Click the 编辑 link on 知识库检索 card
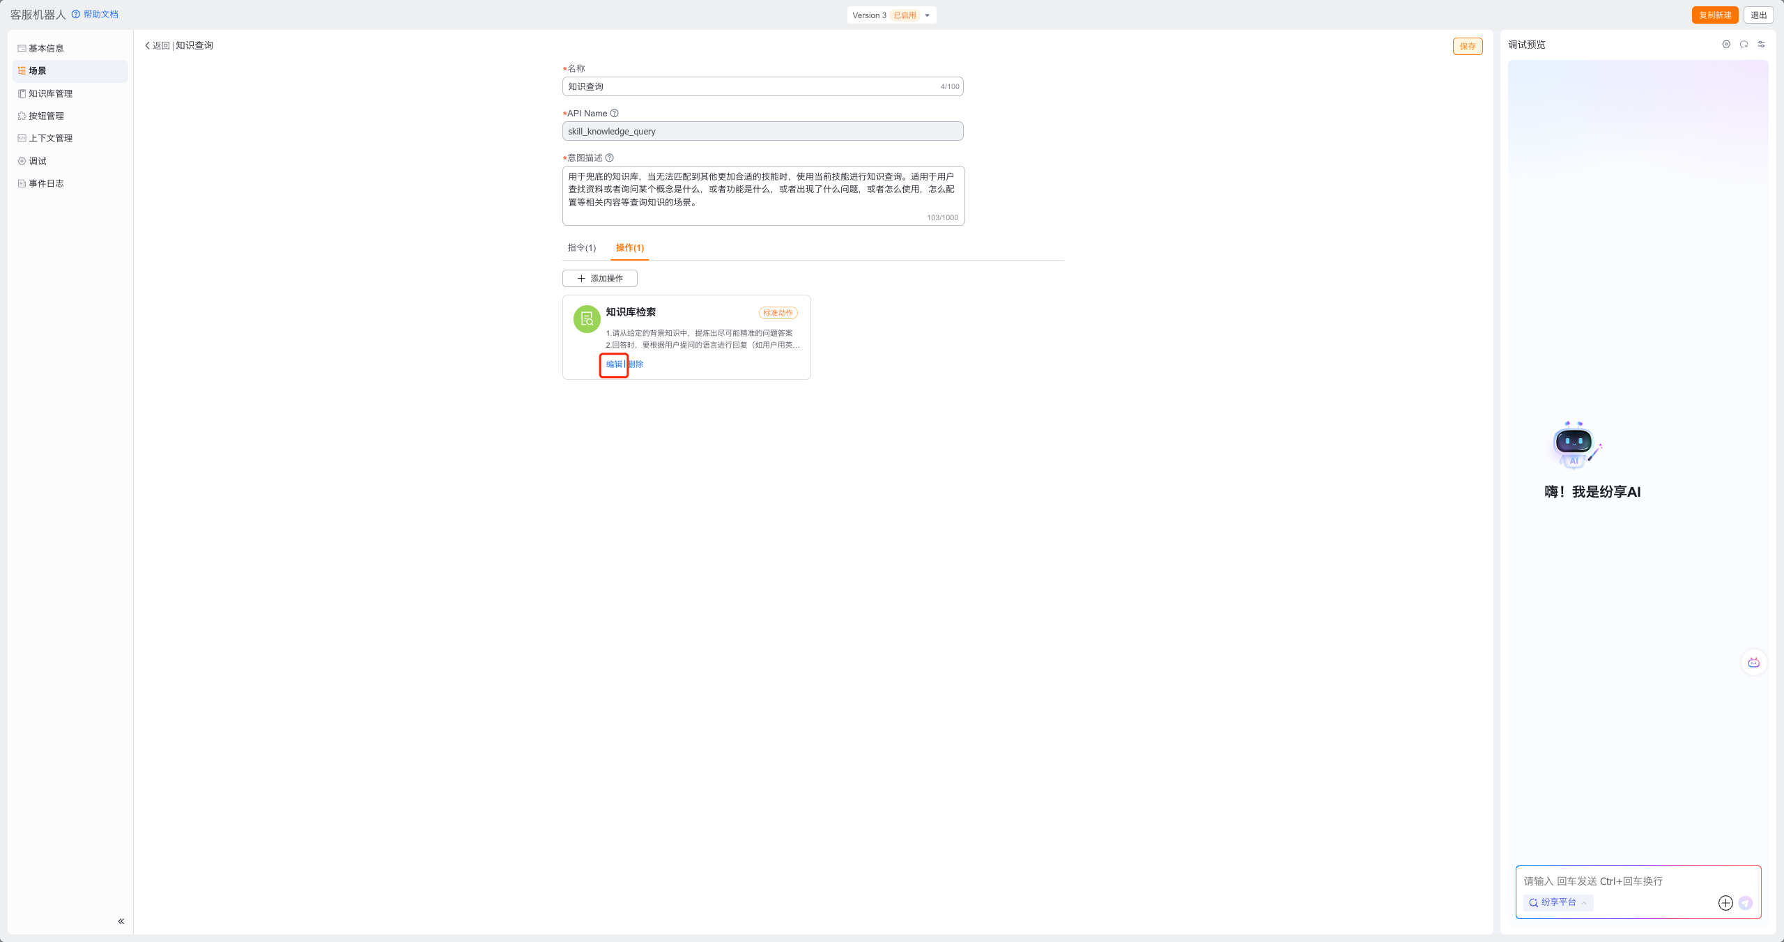Viewport: 1784px width, 942px height. pyautogui.click(x=613, y=364)
